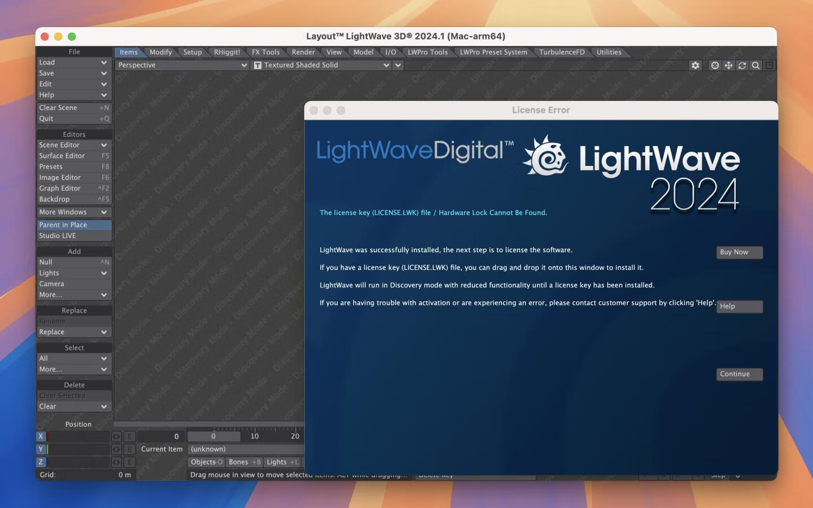Click the move view four-arrow icon
Viewport: 813px width, 508px height.
(728, 65)
